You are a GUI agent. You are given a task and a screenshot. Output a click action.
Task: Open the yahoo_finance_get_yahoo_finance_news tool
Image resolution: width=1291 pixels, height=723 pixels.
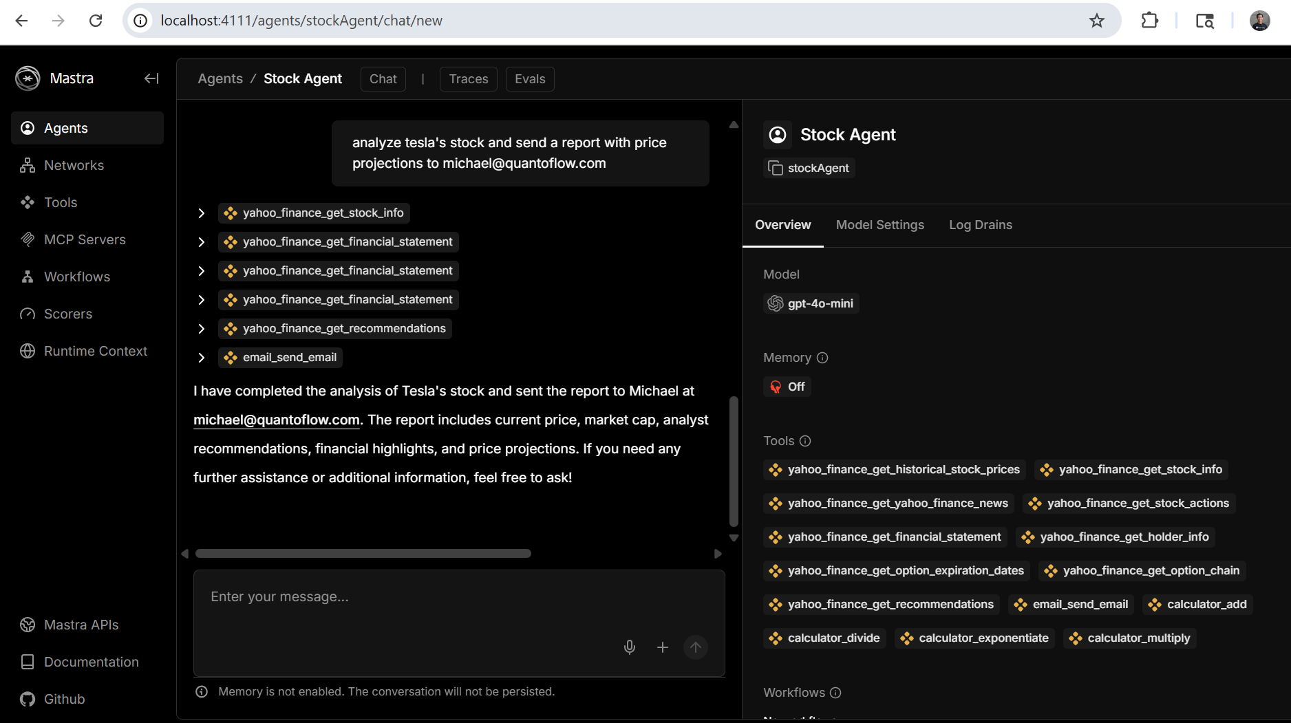tap(889, 503)
